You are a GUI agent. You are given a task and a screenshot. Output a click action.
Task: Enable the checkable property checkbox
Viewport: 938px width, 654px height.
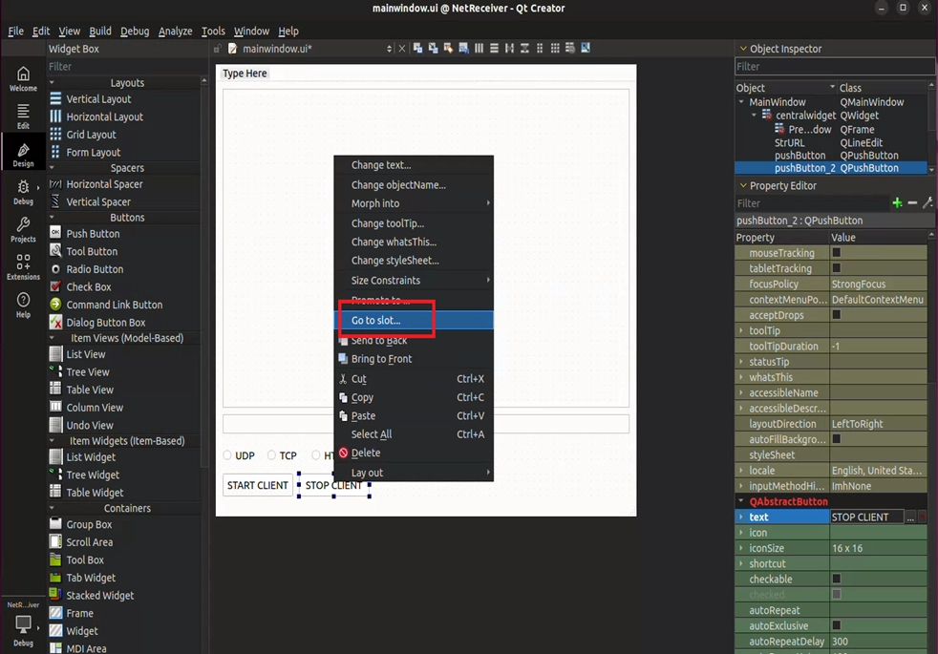(837, 580)
